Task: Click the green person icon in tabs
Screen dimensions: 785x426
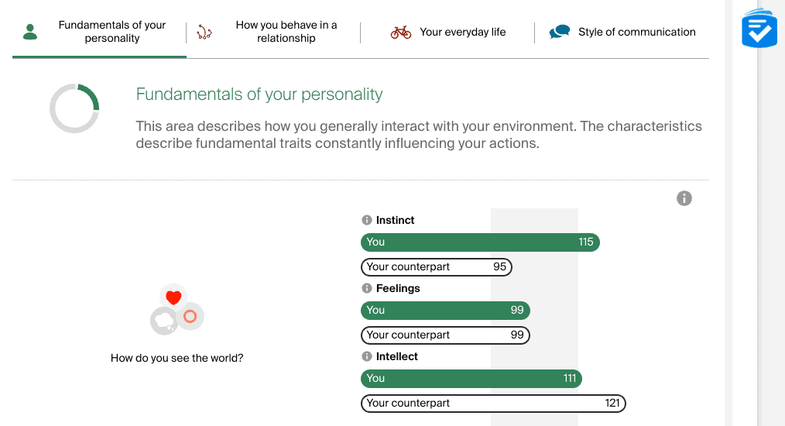Action: [30, 32]
